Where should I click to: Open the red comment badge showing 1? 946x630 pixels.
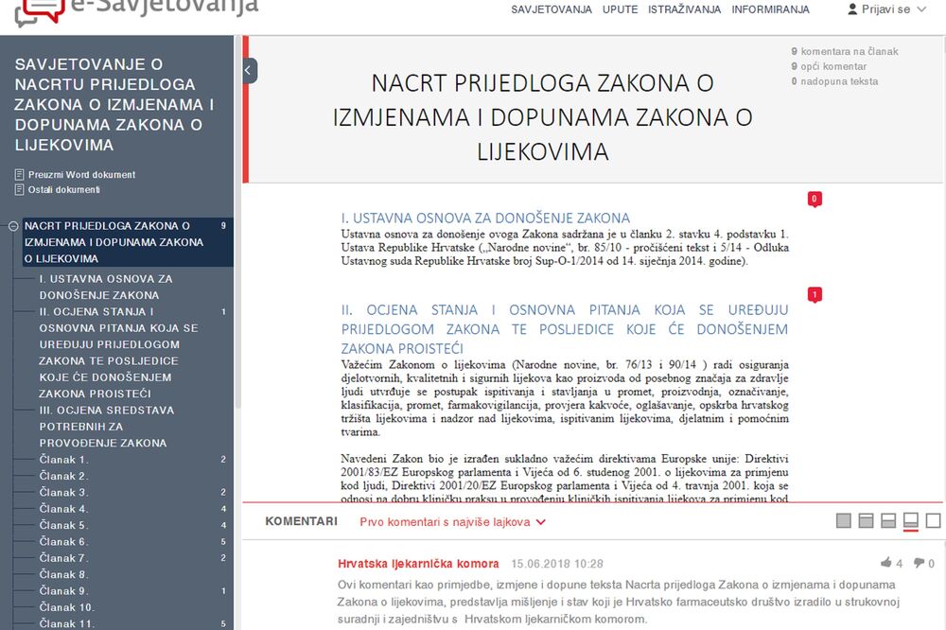(815, 294)
